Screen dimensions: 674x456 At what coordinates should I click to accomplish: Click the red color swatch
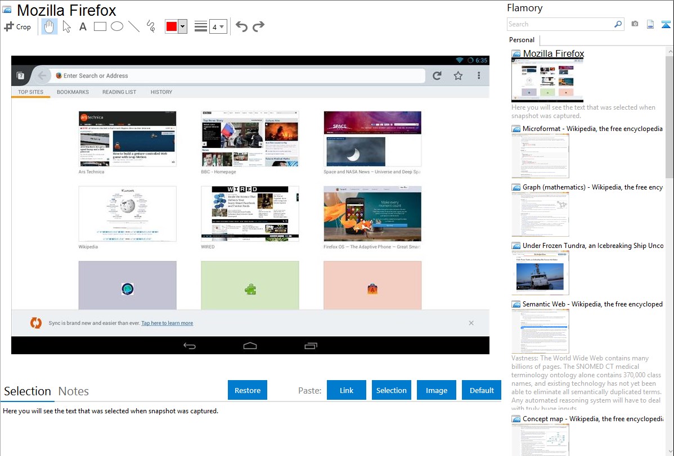[x=172, y=26]
